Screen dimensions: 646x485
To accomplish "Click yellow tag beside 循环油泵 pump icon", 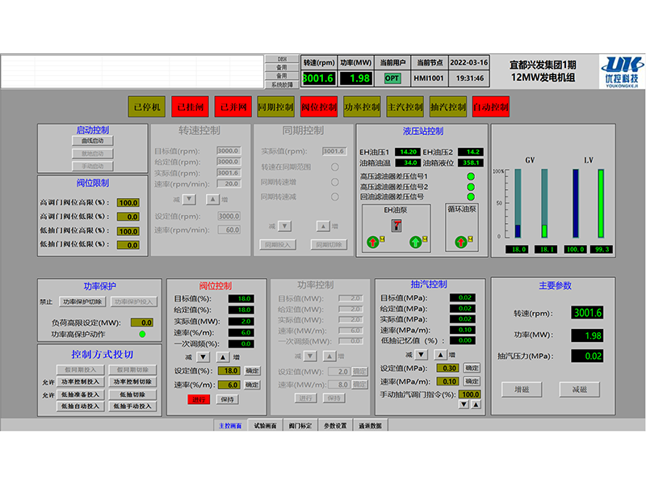I will (470, 238).
